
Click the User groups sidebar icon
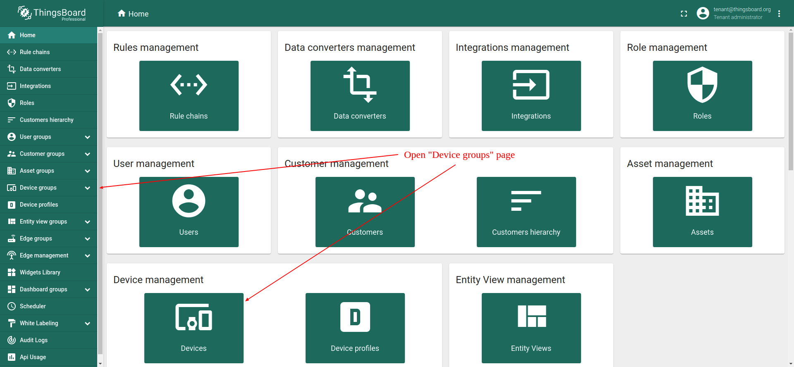click(x=12, y=137)
